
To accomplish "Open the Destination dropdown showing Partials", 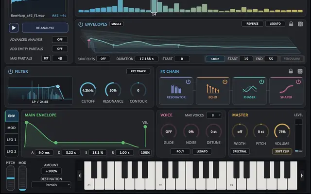I will tap(51, 185).
